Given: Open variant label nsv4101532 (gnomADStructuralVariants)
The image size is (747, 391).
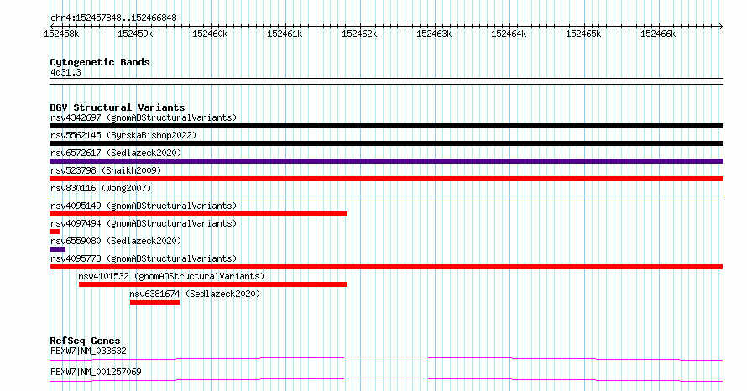Looking at the screenshot, I should pyautogui.click(x=171, y=276).
